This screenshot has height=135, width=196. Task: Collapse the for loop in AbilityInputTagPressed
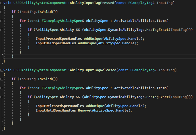click(2, 21)
